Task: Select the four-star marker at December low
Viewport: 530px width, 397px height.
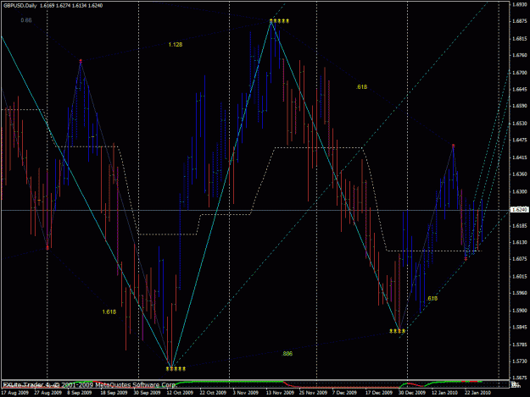Action: tap(397, 331)
